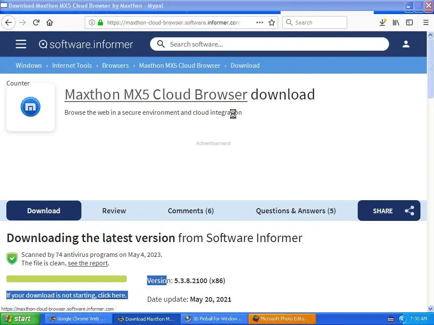Open the see the report link
The image size is (434, 325).
coord(88,263)
